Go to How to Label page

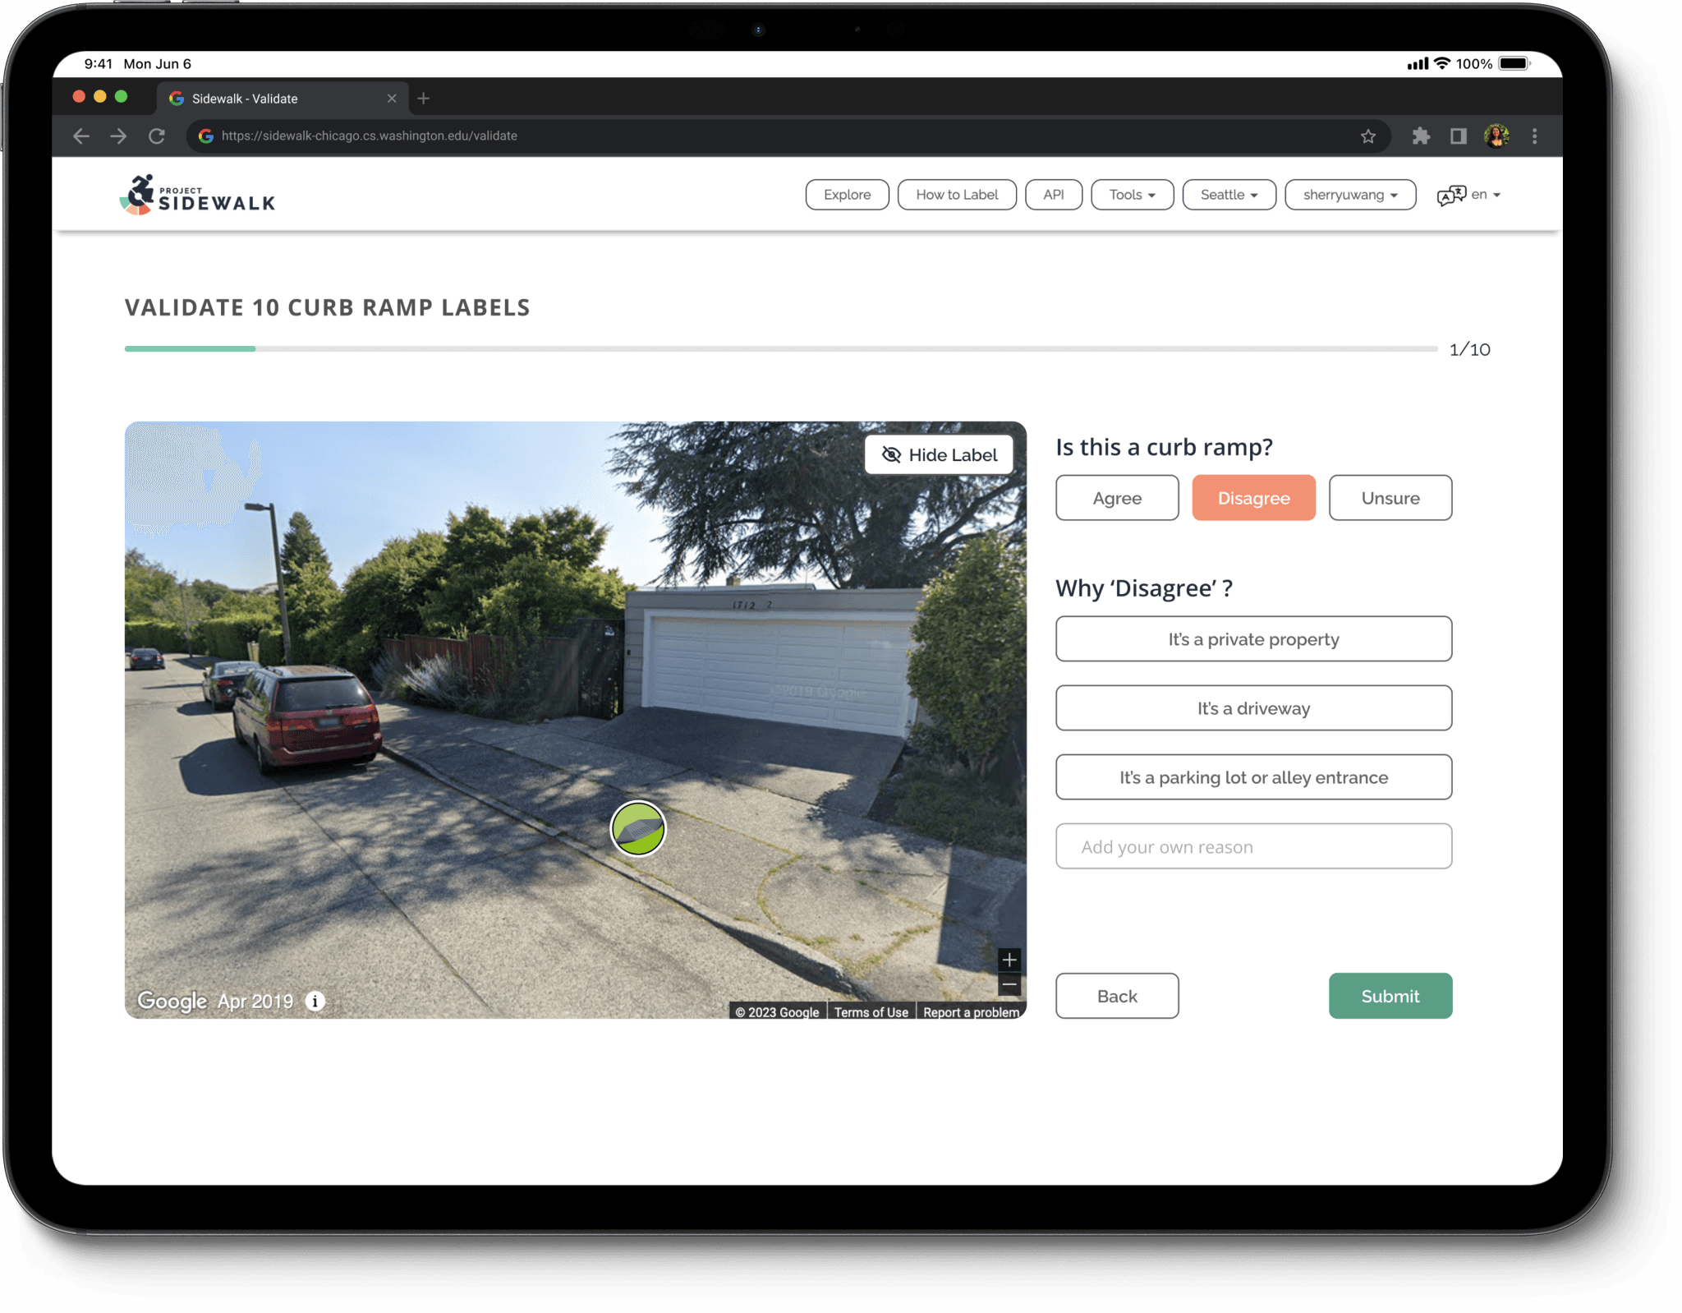click(957, 195)
